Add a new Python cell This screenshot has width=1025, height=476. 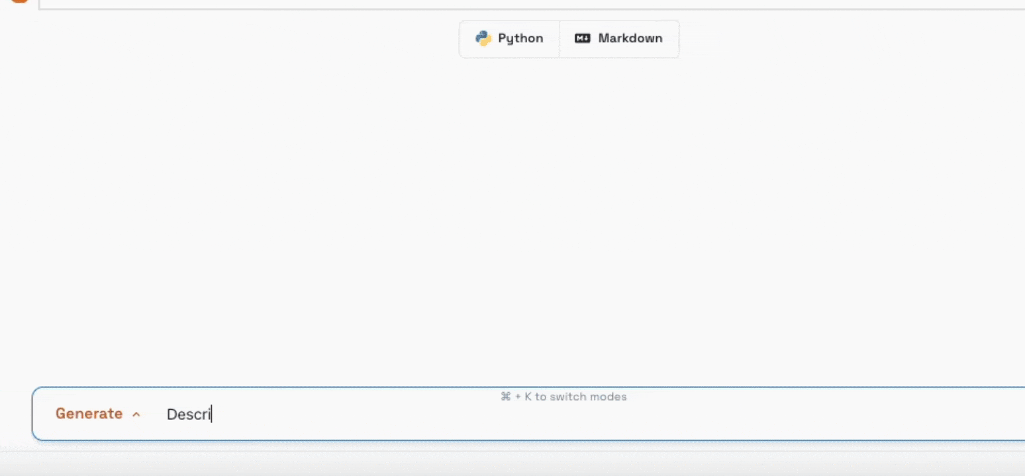pyautogui.click(x=509, y=38)
